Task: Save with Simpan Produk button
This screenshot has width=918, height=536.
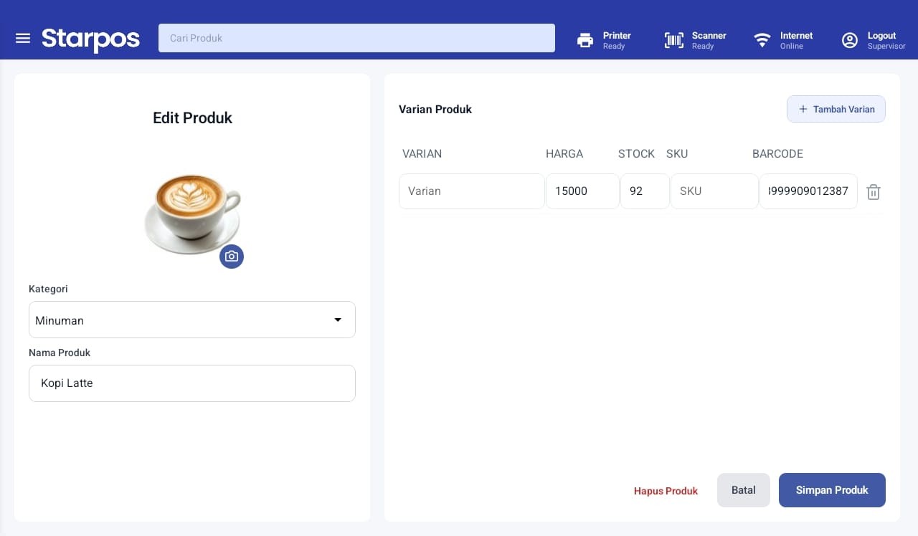Action: 832,490
